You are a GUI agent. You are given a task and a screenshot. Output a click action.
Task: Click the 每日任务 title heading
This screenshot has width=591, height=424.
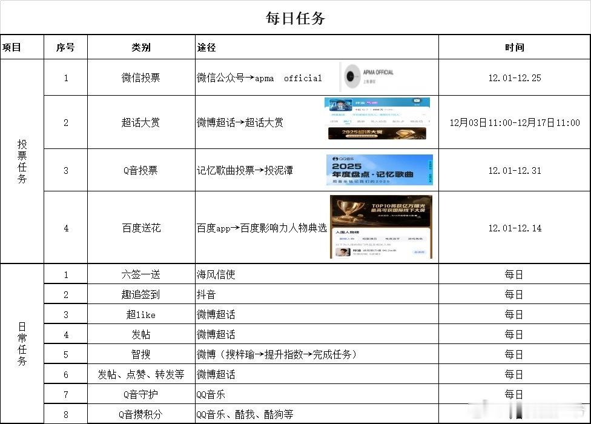click(295, 19)
